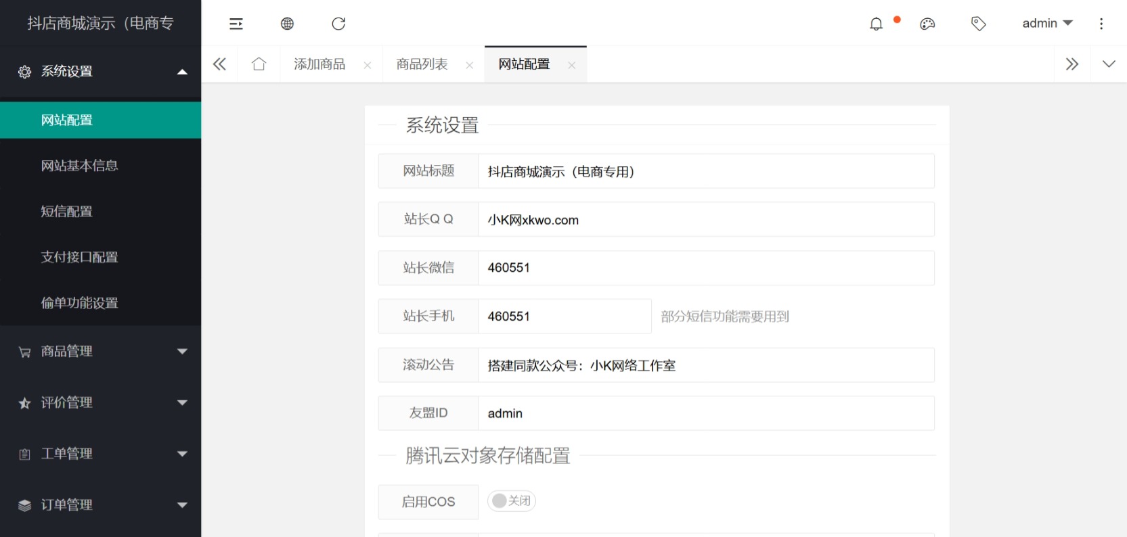This screenshot has height=537, width=1127.
Task: Collapse the 系统设置 sidebar group
Action: [x=100, y=72]
